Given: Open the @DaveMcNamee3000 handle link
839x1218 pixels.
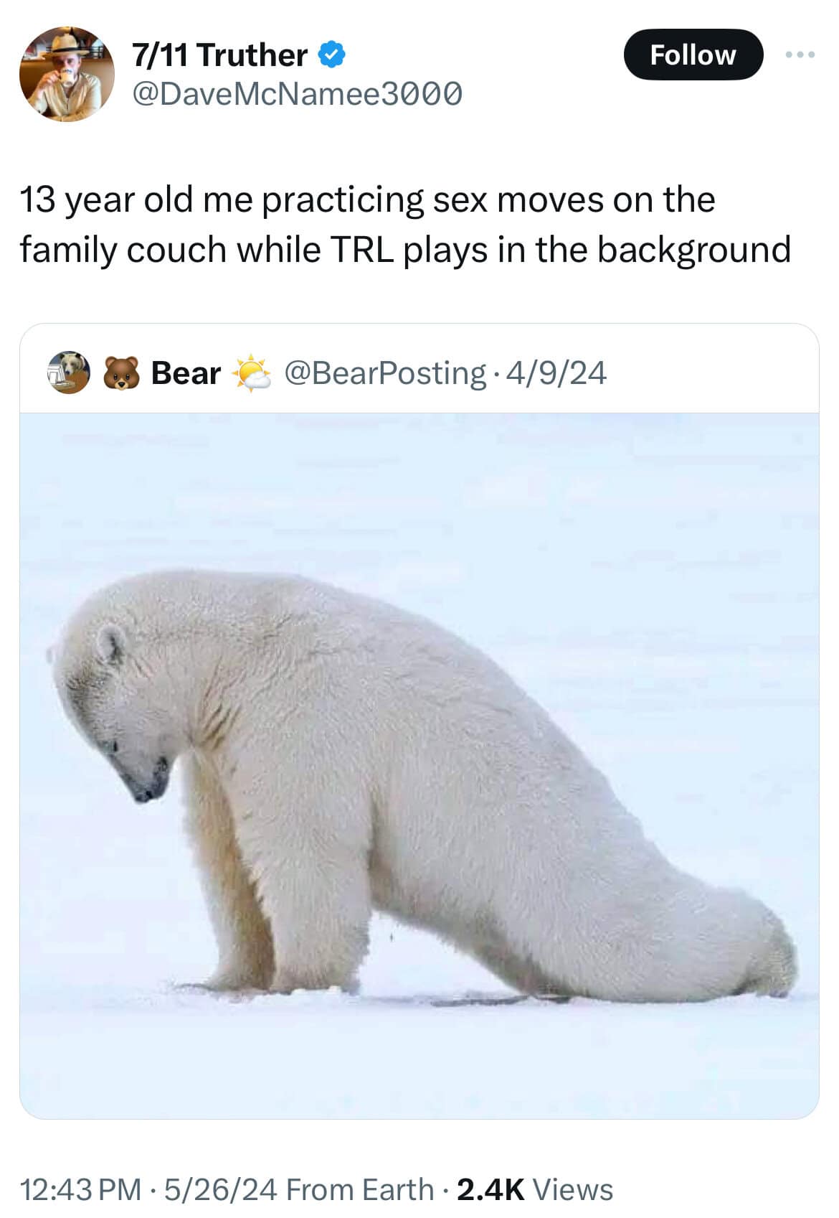Looking at the screenshot, I should pos(296,93).
